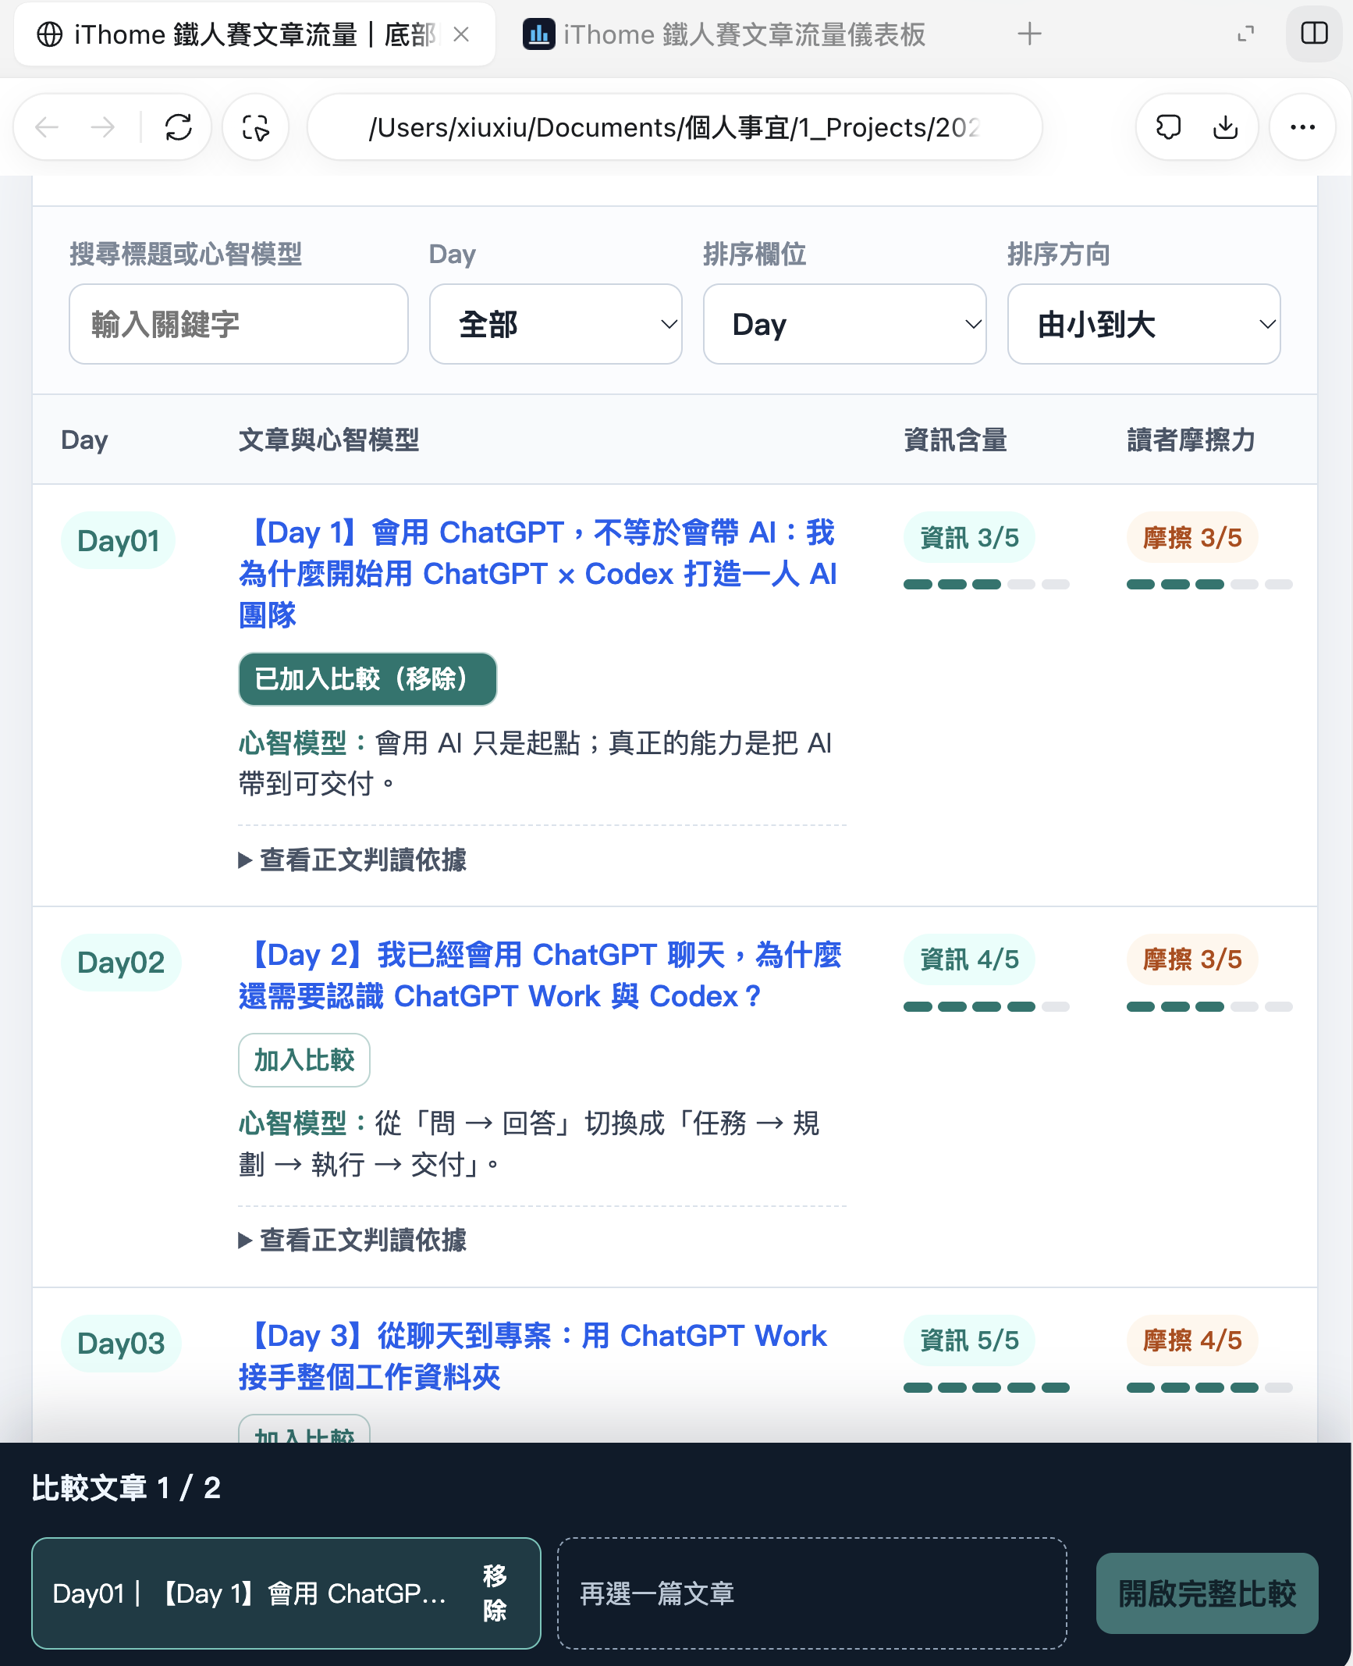Toggle off 已加入比較（移除） for Day01
The height and width of the screenshot is (1666, 1353).
(368, 679)
